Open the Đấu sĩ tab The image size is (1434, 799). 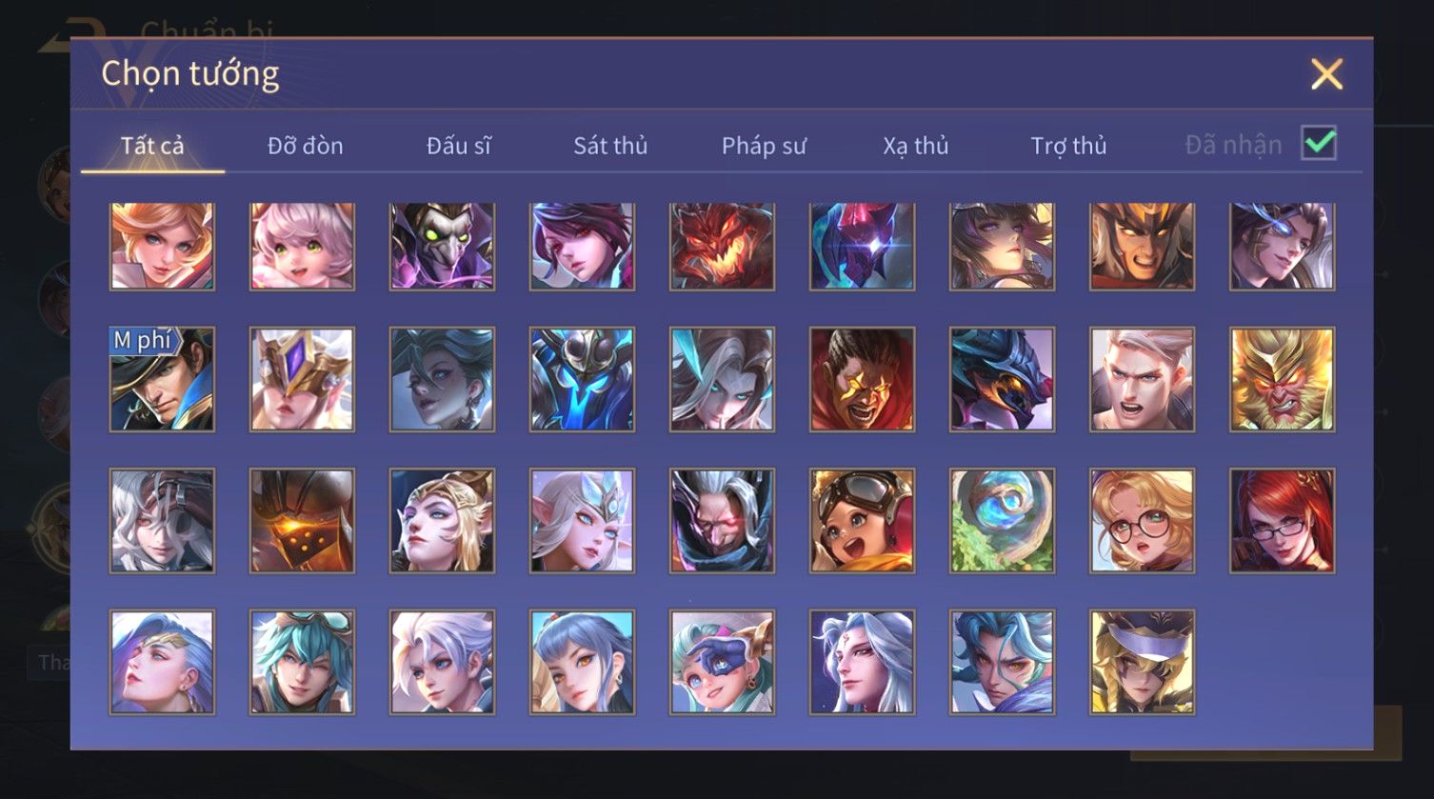458,146
